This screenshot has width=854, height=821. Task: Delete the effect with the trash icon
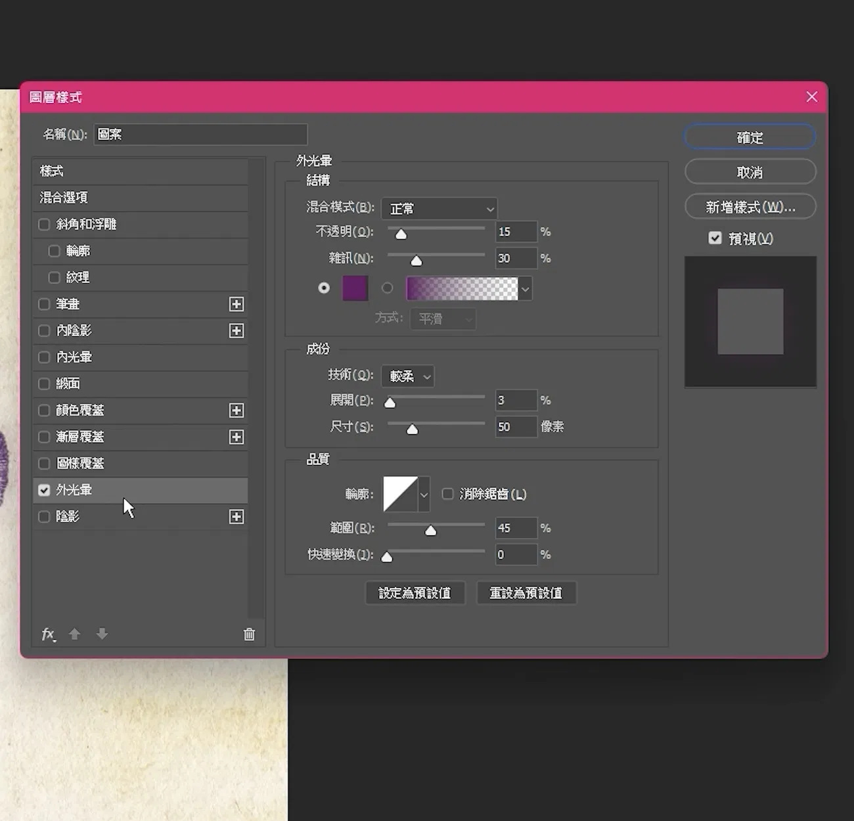pos(249,634)
